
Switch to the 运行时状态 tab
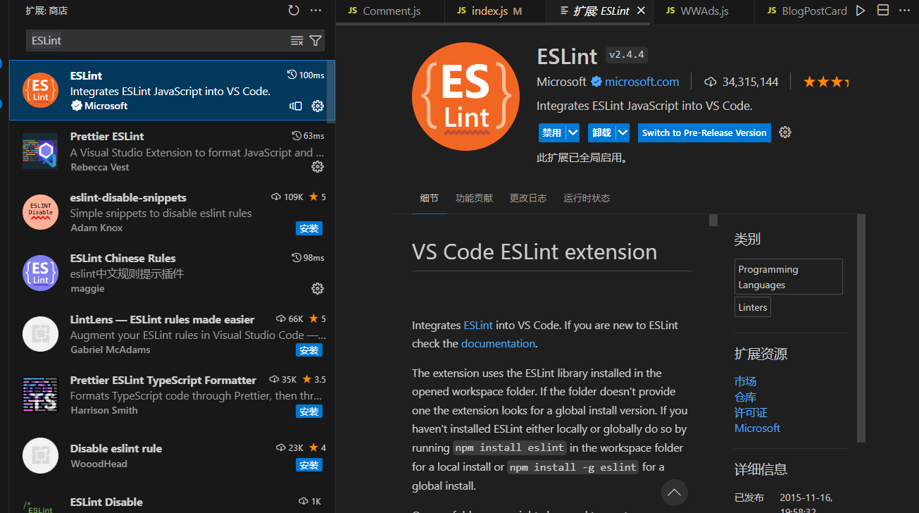click(x=587, y=198)
